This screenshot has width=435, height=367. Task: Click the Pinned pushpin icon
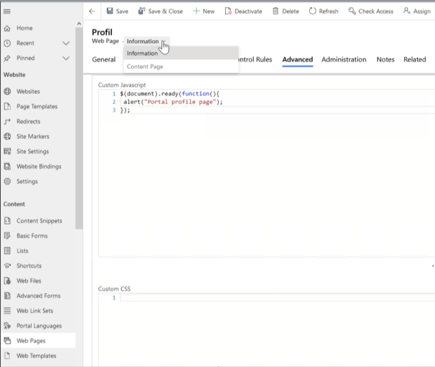[7, 58]
